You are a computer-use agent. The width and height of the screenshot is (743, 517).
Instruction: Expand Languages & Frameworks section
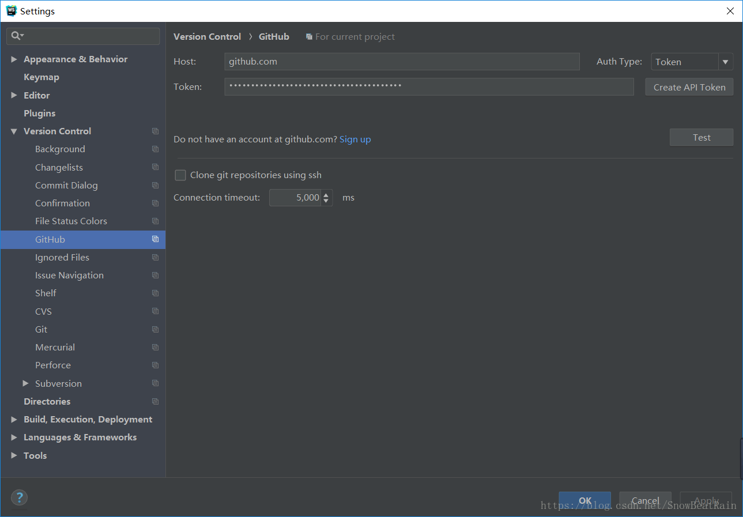pyautogui.click(x=14, y=437)
